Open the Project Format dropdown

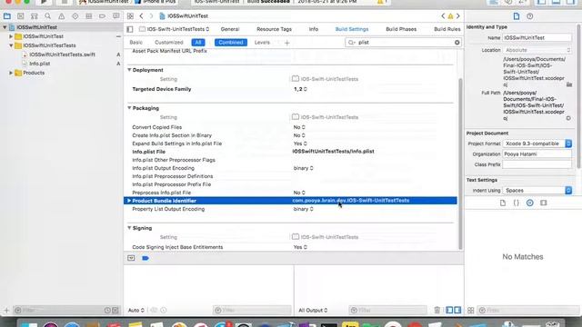click(537, 144)
